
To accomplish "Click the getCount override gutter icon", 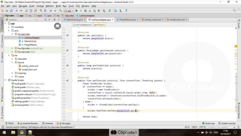I will pos(67,35).
